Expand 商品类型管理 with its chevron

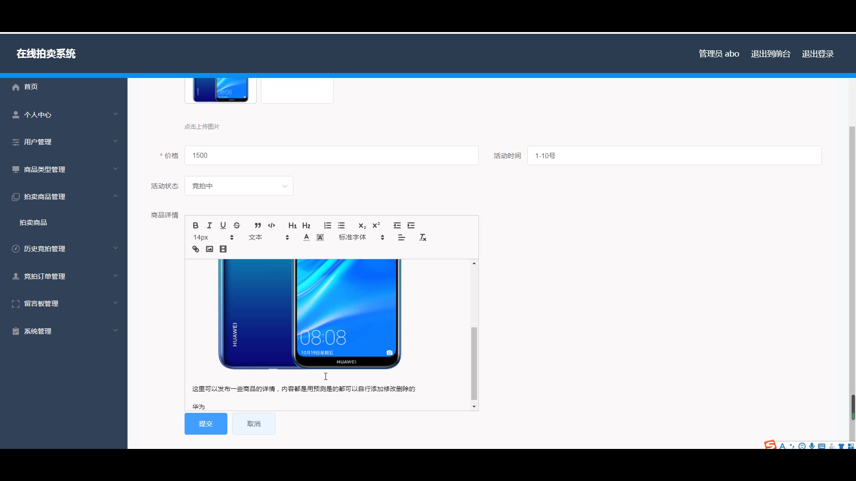point(115,169)
